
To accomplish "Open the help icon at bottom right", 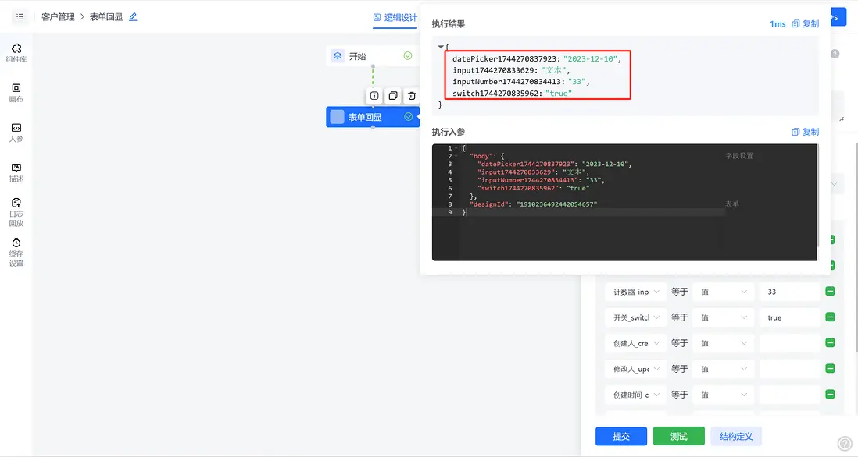I will (x=845, y=443).
